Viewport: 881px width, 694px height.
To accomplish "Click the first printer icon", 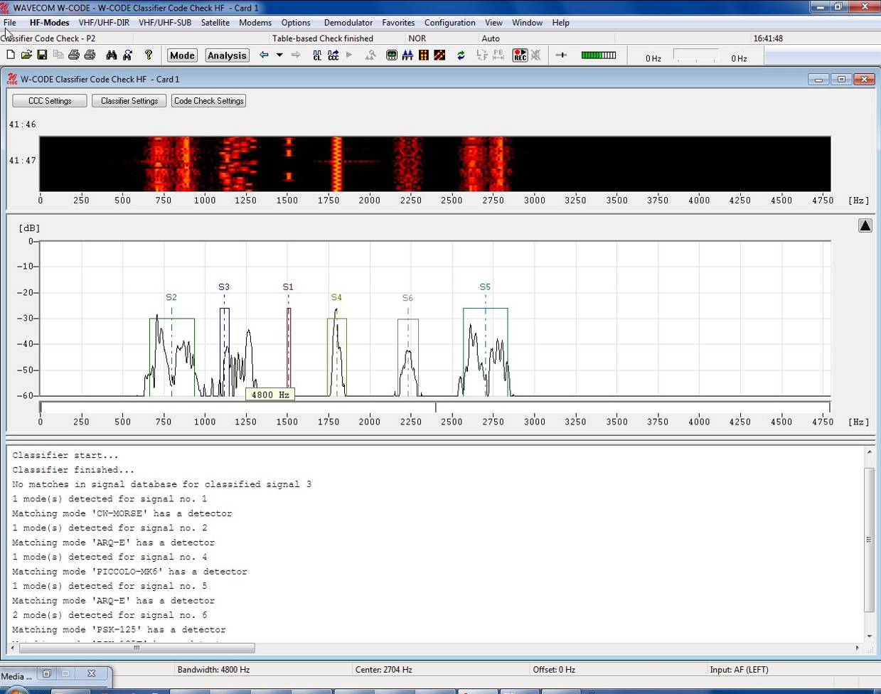I will pos(74,55).
